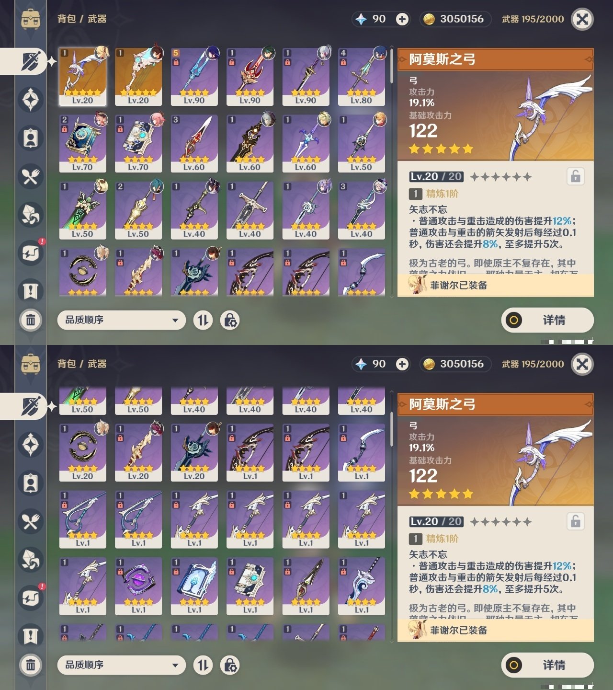Select the Lv.80 sword weapon thumbnail
Image resolution: width=613 pixels, height=690 pixels.
362,77
